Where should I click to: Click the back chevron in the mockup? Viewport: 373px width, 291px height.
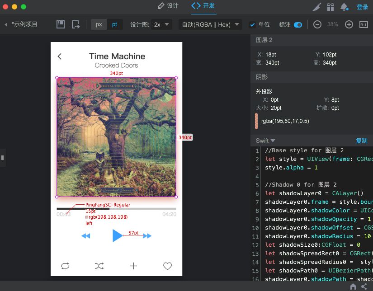[60, 56]
